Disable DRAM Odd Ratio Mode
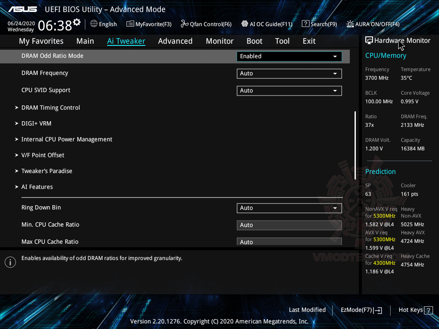The width and height of the screenshot is (439, 329). (289, 56)
